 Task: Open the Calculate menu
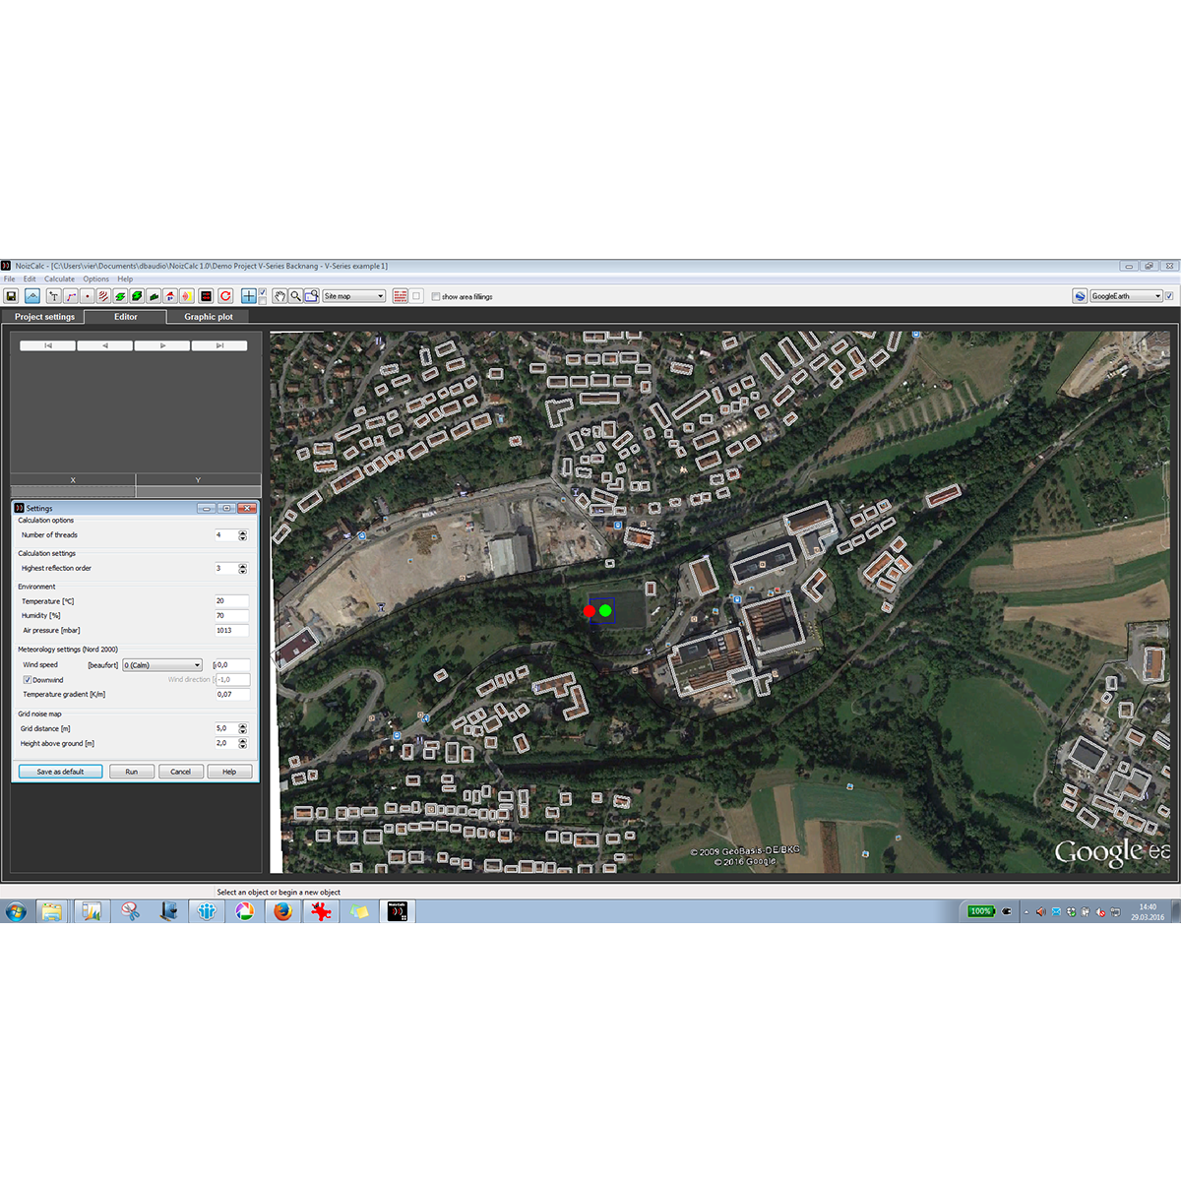[59, 280]
